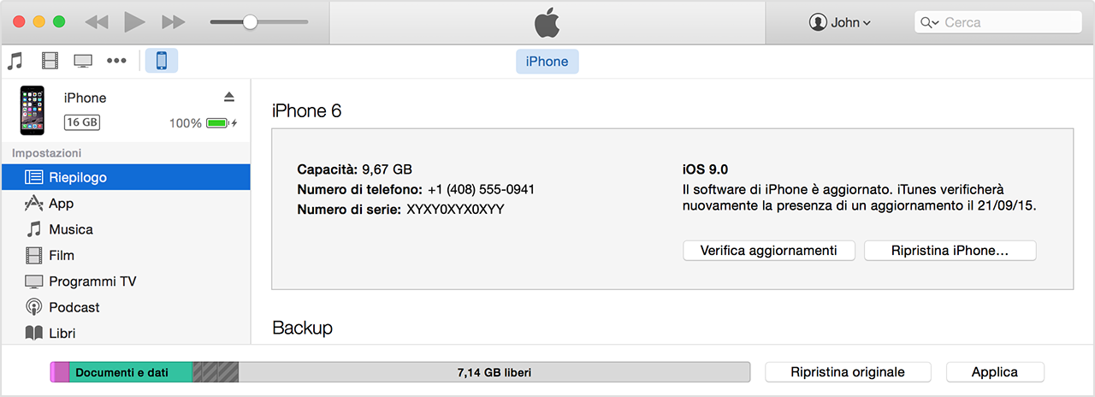Image resolution: width=1095 pixels, height=397 pixels.
Task: Click the Ripristina originale button
Action: point(848,372)
